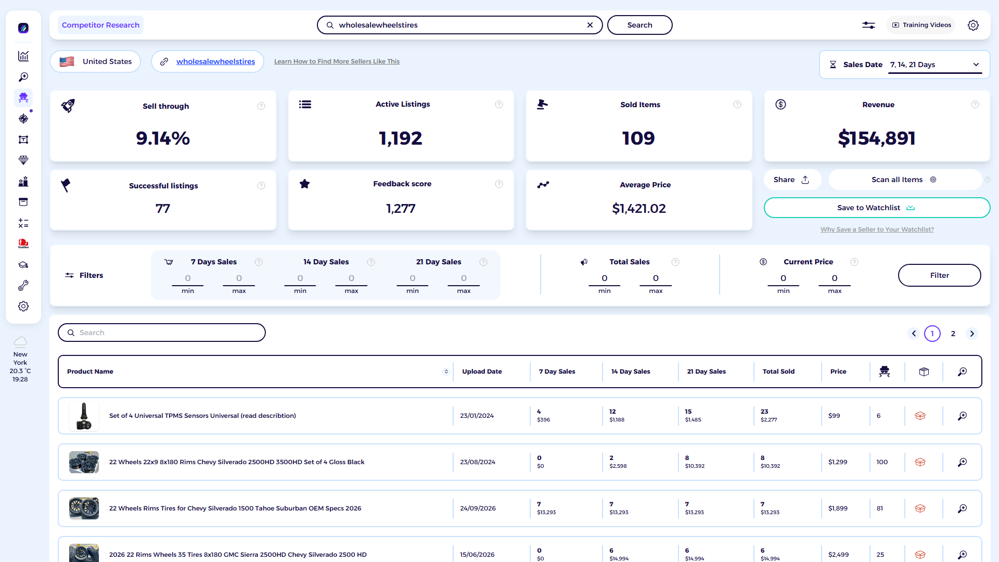Clear the search field with the X
The image size is (999, 562).
tap(590, 25)
